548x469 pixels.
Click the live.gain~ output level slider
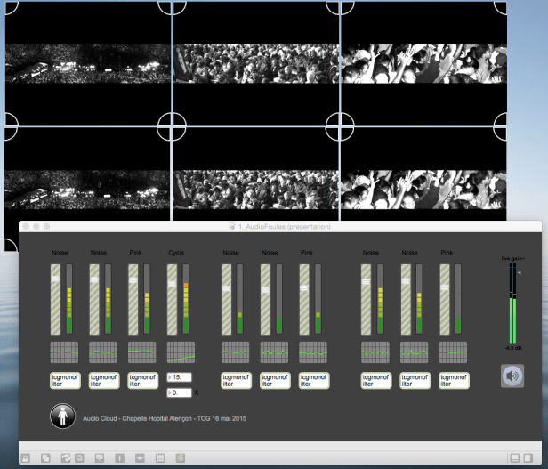click(x=510, y=303)
